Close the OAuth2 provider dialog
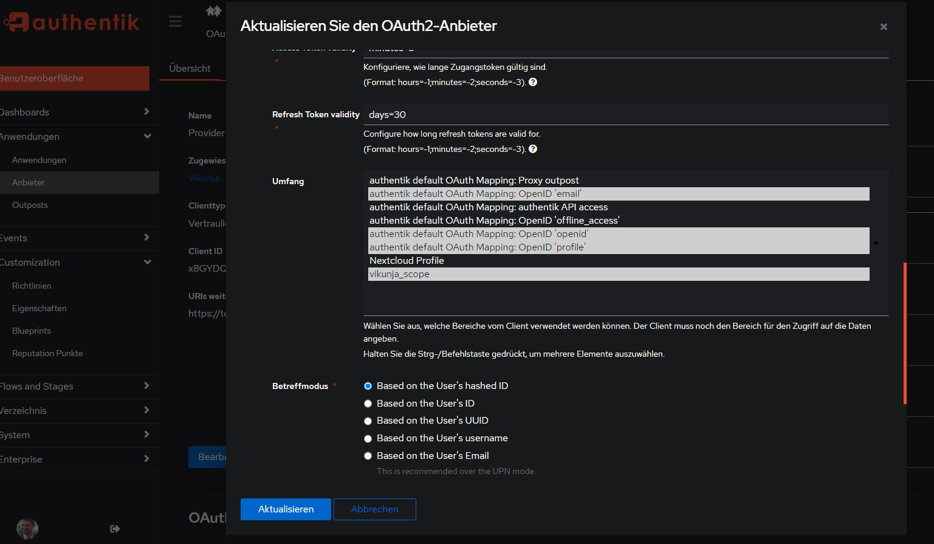 pyautogui.click(x=884, y=27)
